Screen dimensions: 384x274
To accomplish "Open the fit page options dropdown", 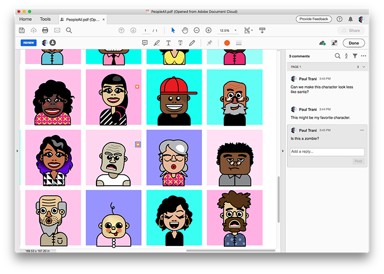I will (249, 30).
